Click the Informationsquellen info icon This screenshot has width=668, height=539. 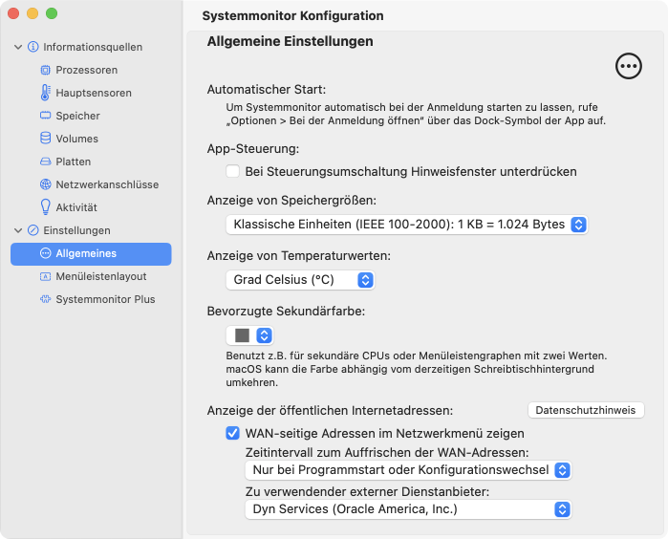click(x=32, y=47)
